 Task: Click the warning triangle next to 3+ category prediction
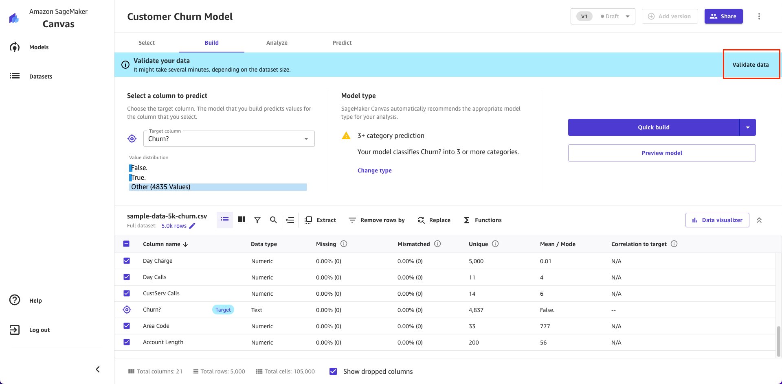[x=346, y=135]
